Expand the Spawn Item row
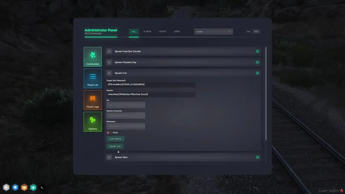Viewport: 345px width, 194px height. coord(257,157)
